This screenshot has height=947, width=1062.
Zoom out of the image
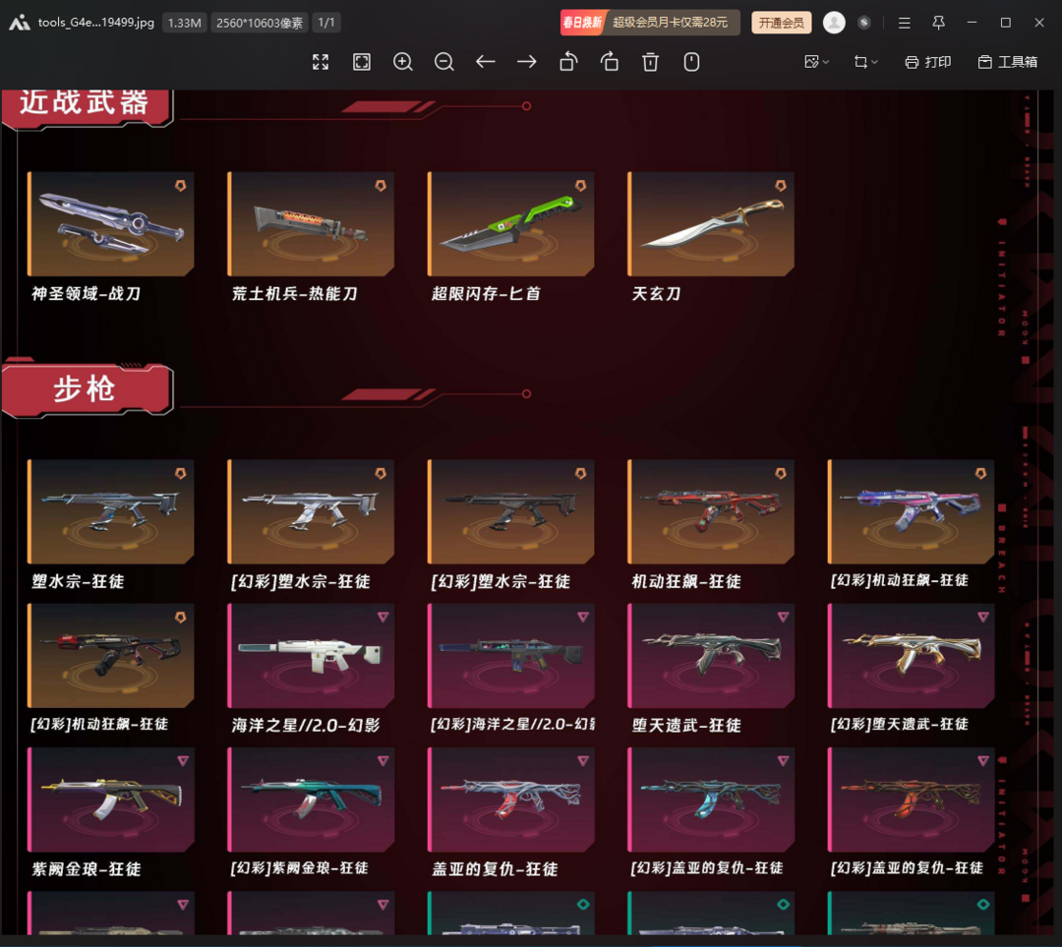coord(444,62)
